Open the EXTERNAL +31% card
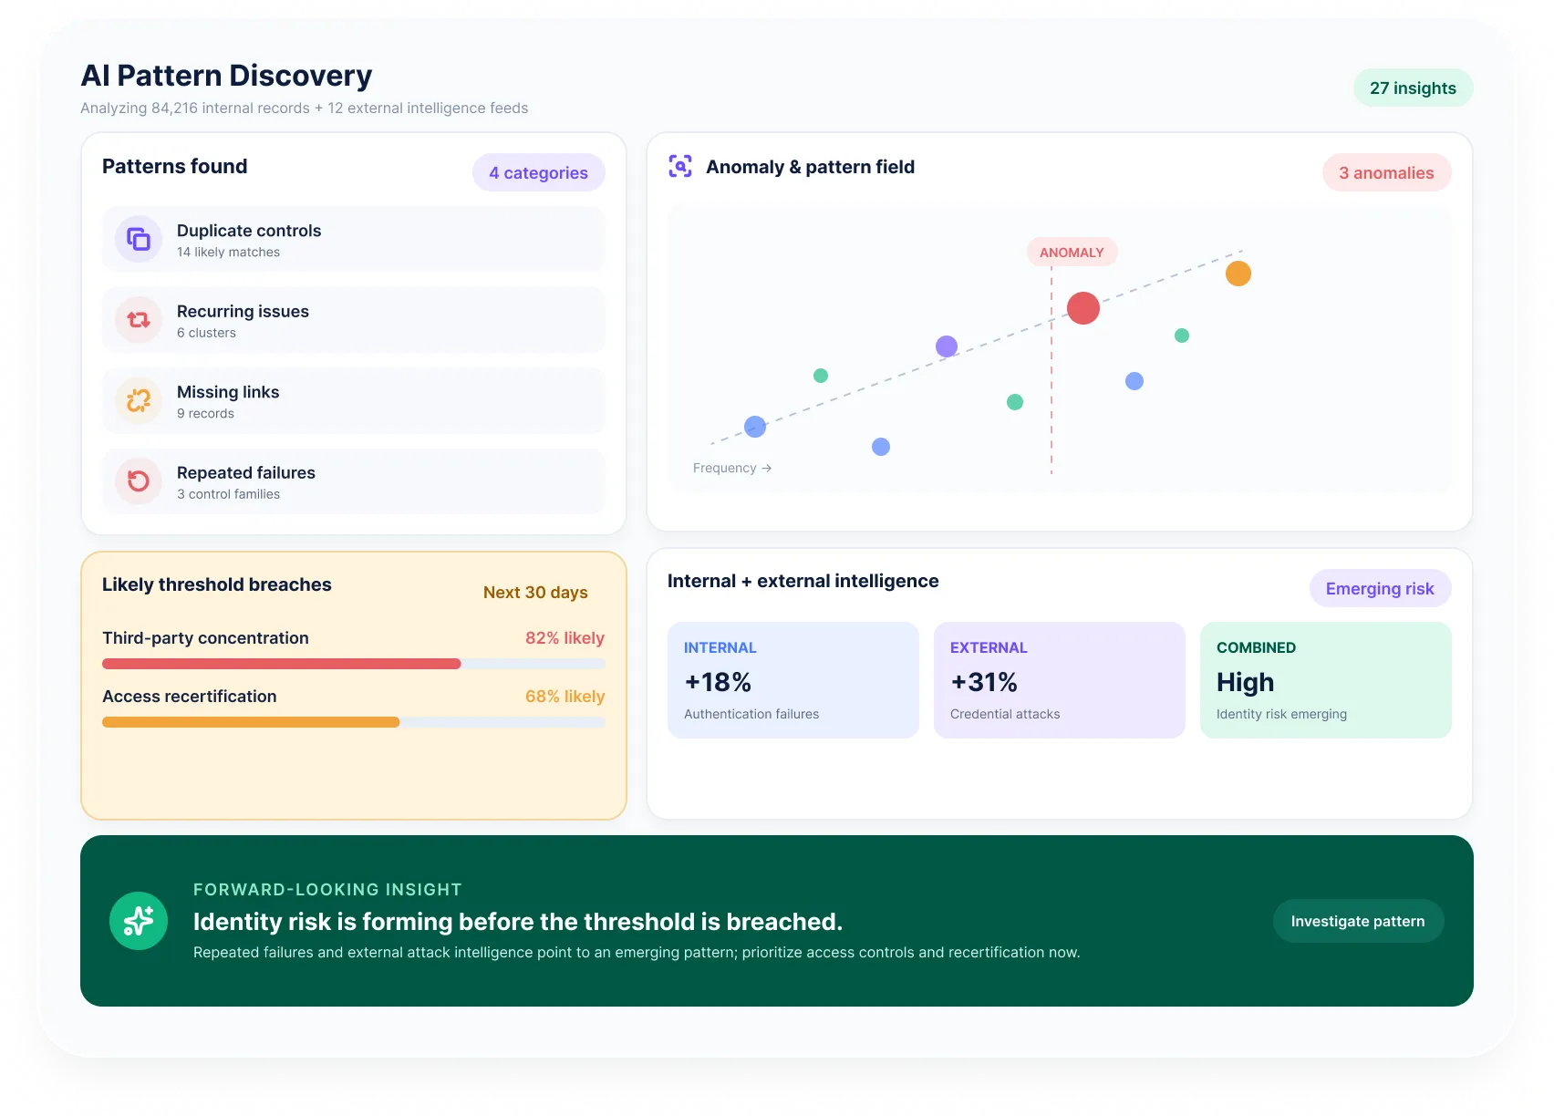The width and height of the screenshot is (1554, 1116). pyautogui.click(x=1060, y=680)
